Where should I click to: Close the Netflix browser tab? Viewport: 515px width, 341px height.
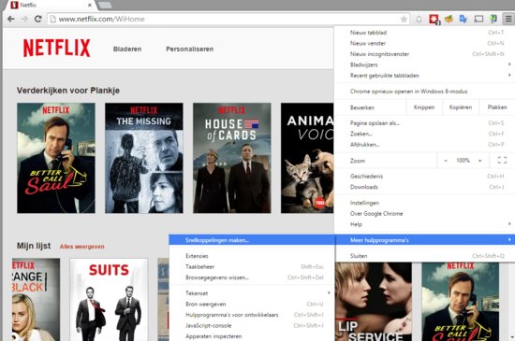(90, 6)
